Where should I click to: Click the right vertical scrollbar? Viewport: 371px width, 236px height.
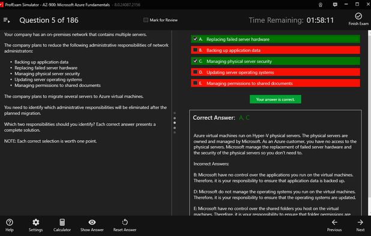pyautogui.click(x=369, y=123)
